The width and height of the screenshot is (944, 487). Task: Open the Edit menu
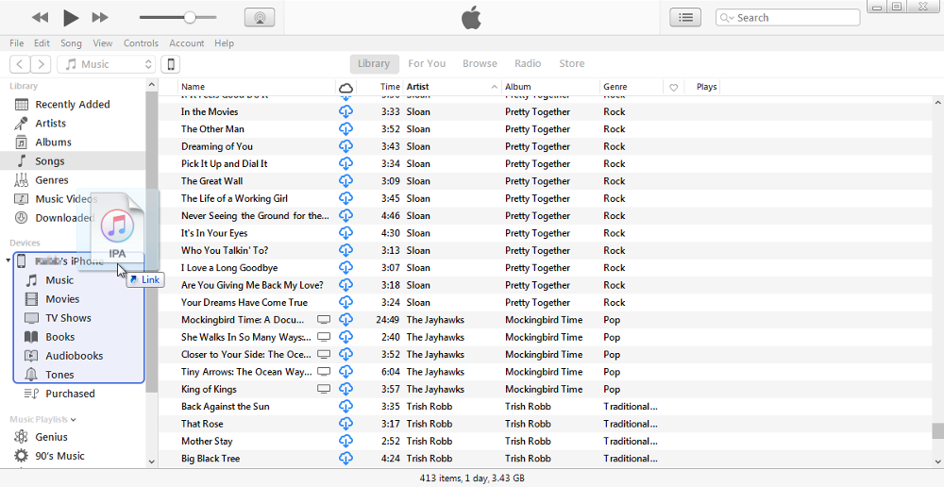coord(42,43)
